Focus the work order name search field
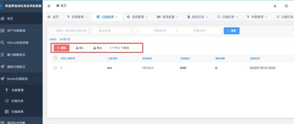This screenshot has width=294, height=124. tap(69, 31)
